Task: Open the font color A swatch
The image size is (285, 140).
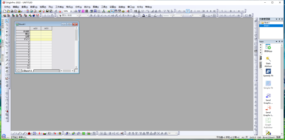Action: pos(134,15)
